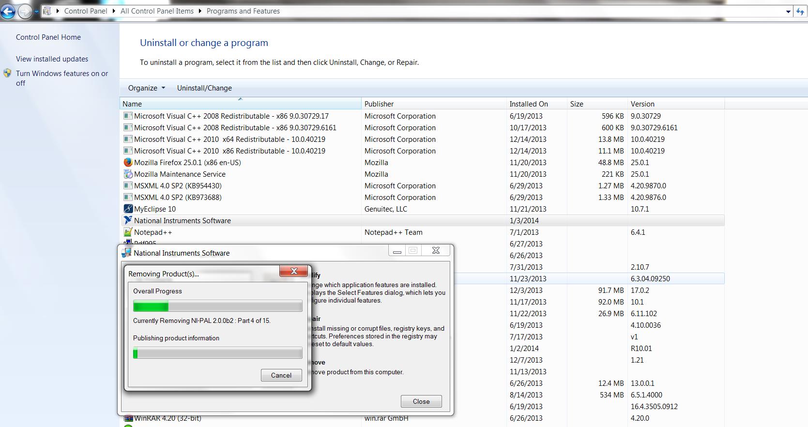The width and height of the screenshot is (808, 427).
Task: Click the shield icon for Windows features
Action: (x=7, y=74)
